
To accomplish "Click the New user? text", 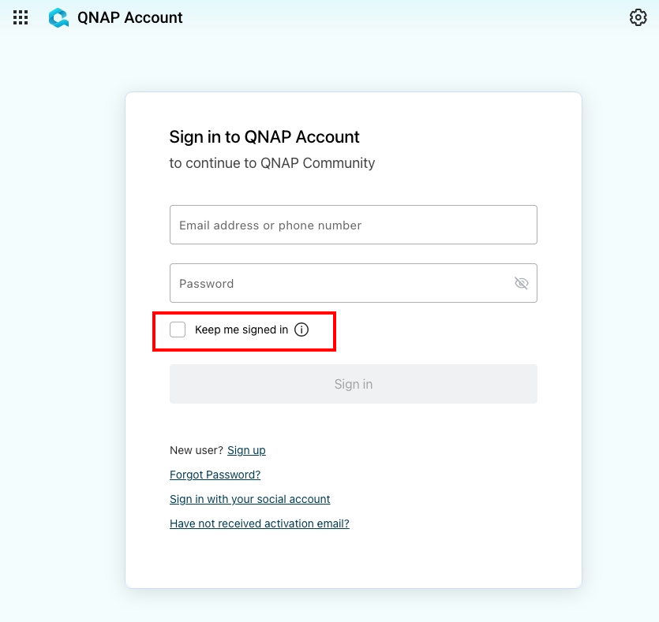I will [197, 450].
